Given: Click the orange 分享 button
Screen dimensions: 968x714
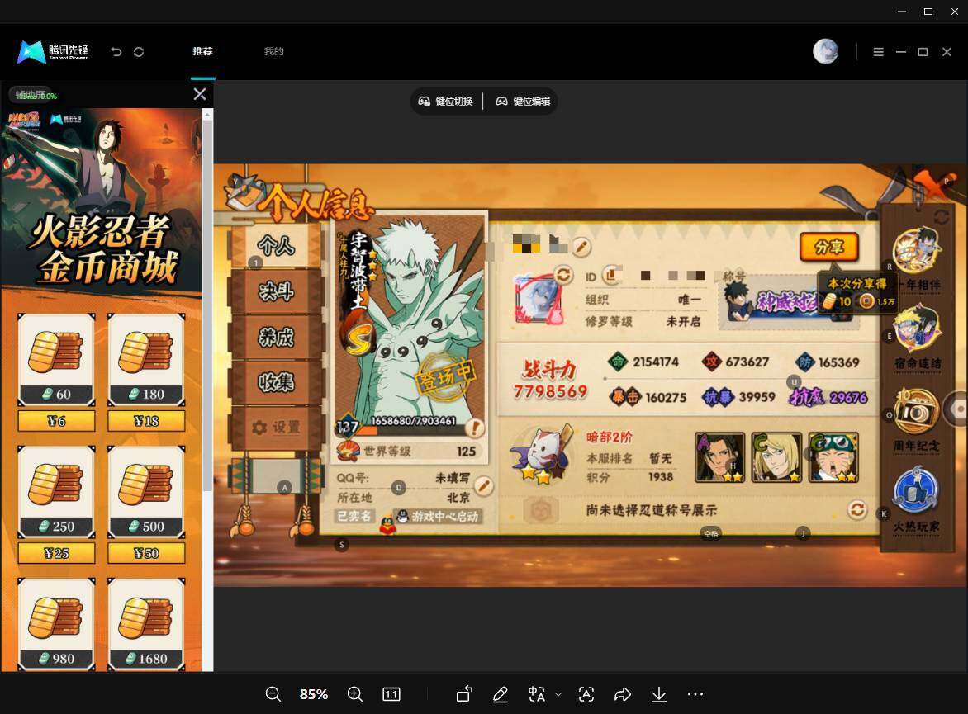Looking at the screenshot, I should (829, 247).
